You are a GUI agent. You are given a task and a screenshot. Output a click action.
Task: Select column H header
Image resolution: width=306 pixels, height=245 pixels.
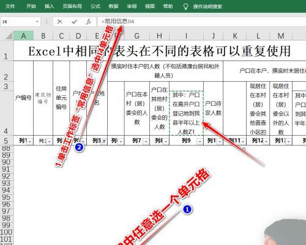pyautogui.click(x=159, y=36)
